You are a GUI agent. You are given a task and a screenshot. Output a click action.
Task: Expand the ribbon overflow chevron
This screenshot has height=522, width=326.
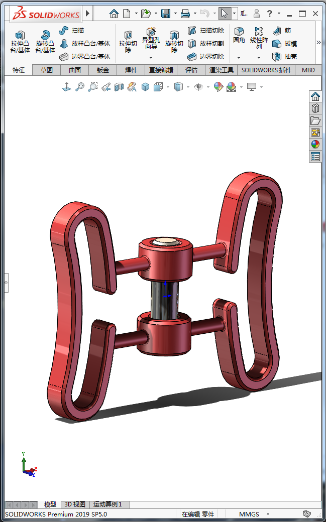(x=318, y=42)
